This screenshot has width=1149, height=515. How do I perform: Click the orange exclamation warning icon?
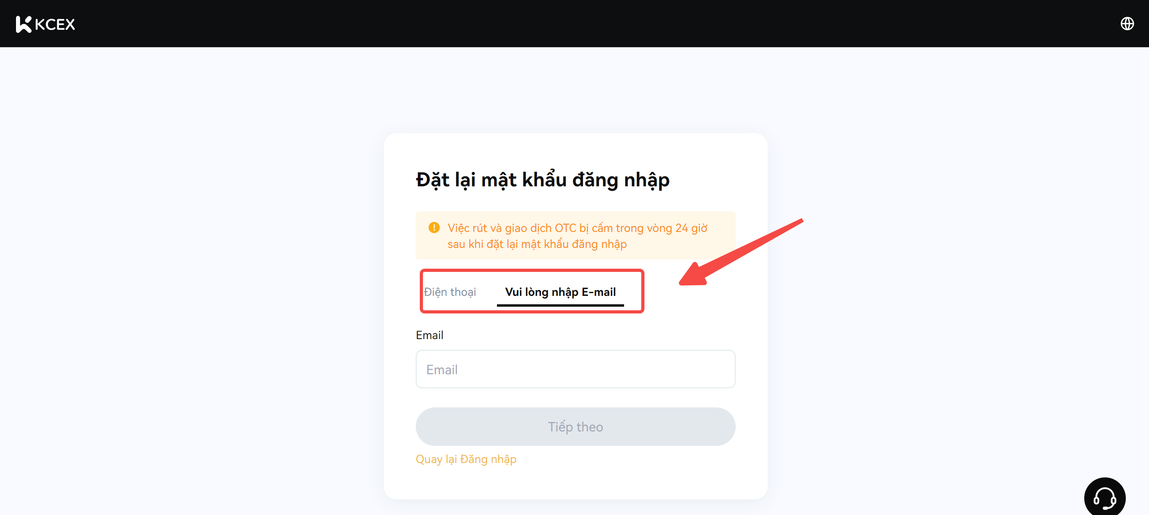tap(433, 228)
